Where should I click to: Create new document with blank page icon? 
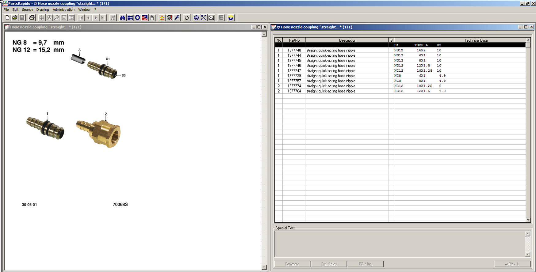pos(7,18)
